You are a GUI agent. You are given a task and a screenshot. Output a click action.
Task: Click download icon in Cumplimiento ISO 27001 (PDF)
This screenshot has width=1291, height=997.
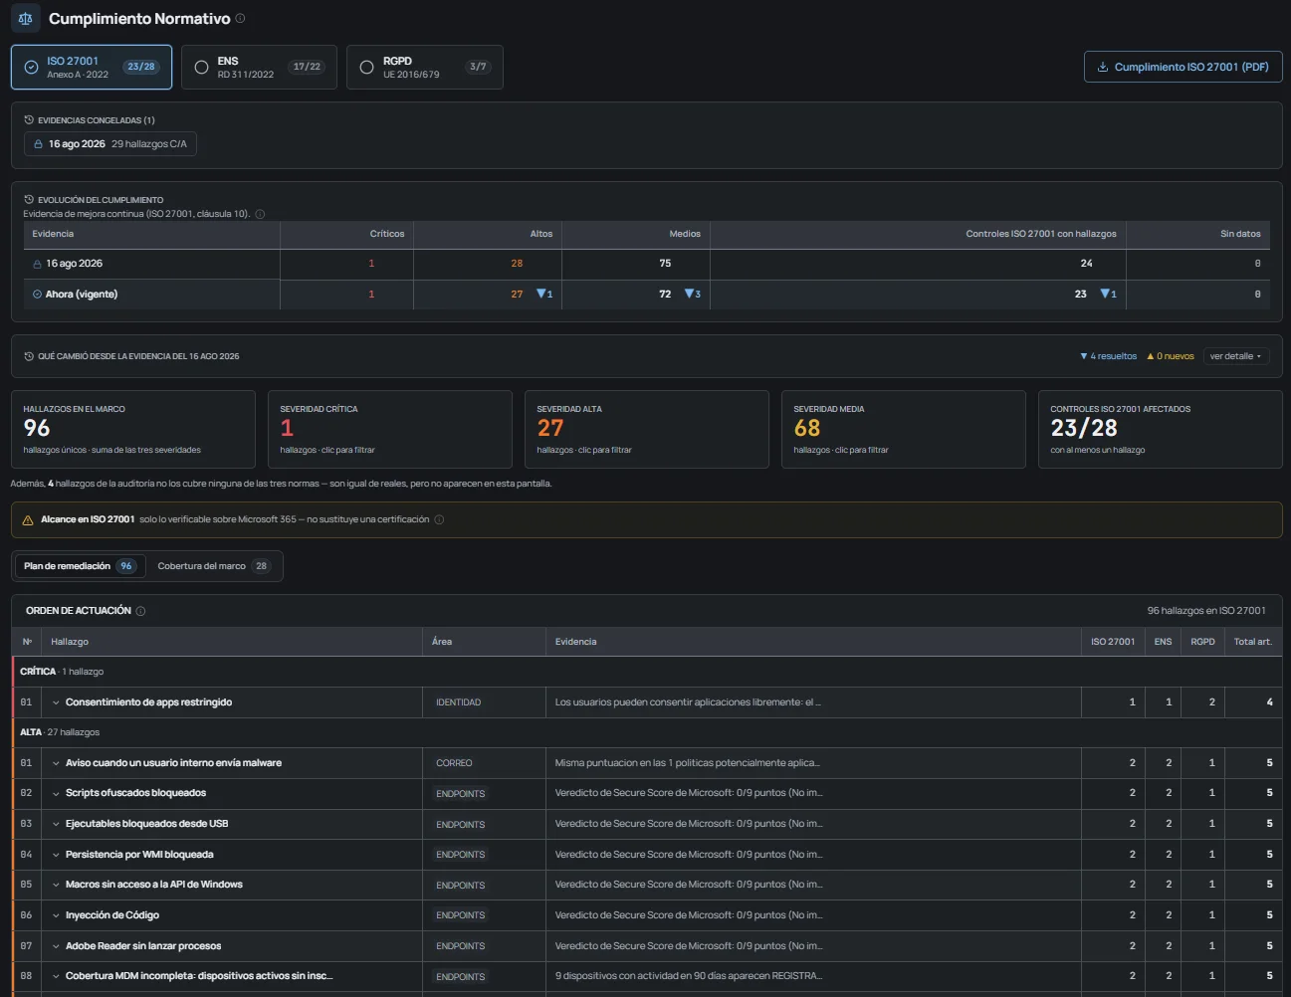coord(1103,67)
